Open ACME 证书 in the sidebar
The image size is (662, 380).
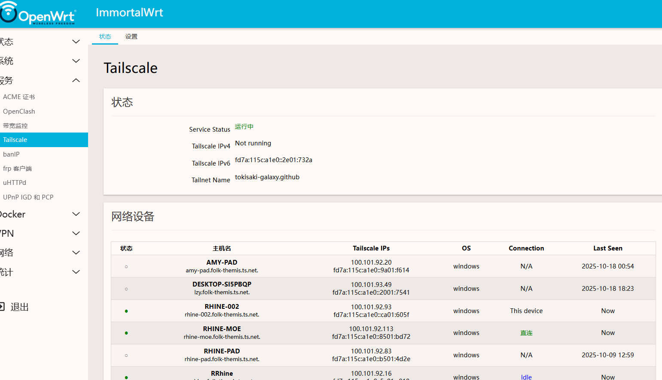[x=19, y=97]
